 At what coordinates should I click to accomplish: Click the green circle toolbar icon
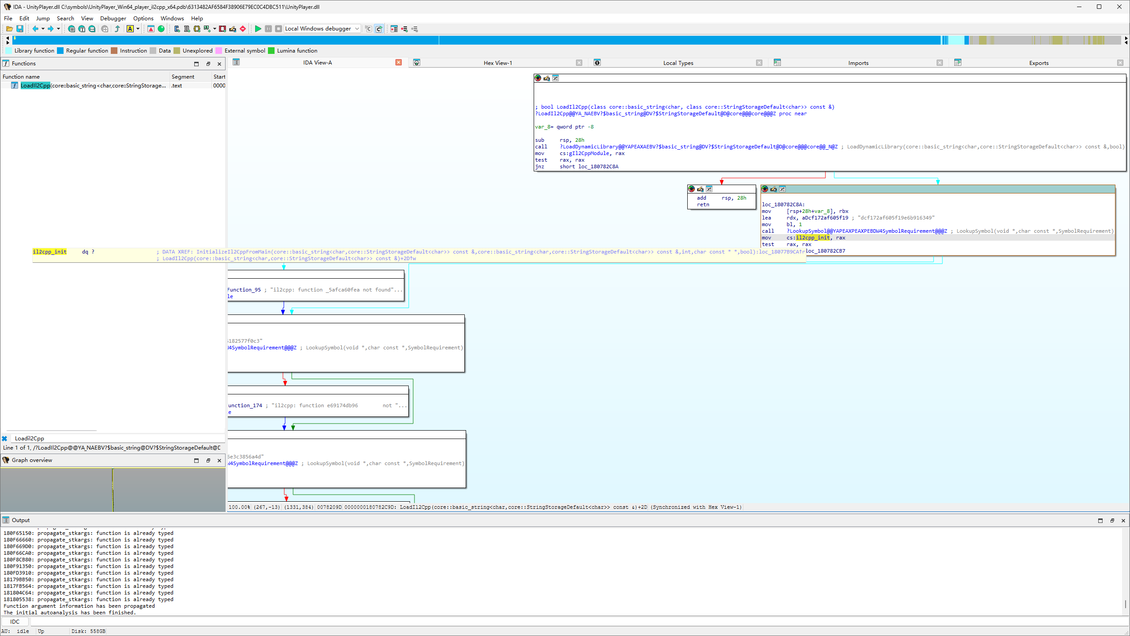pyautogui.click(x=162, y=29)
